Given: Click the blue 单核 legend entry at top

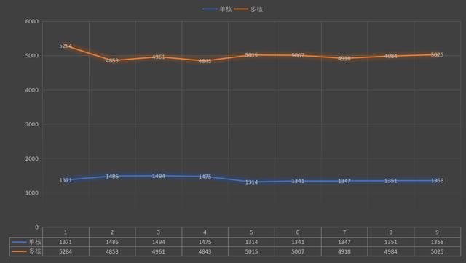Looking at the screenshot, I should click(217, 9).
